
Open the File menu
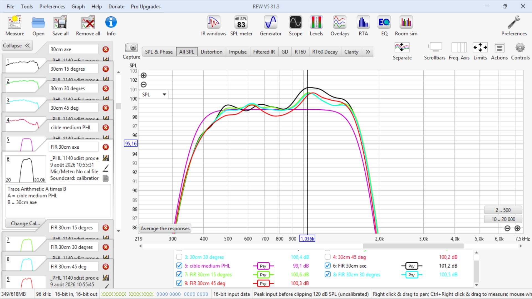(10, 6)
